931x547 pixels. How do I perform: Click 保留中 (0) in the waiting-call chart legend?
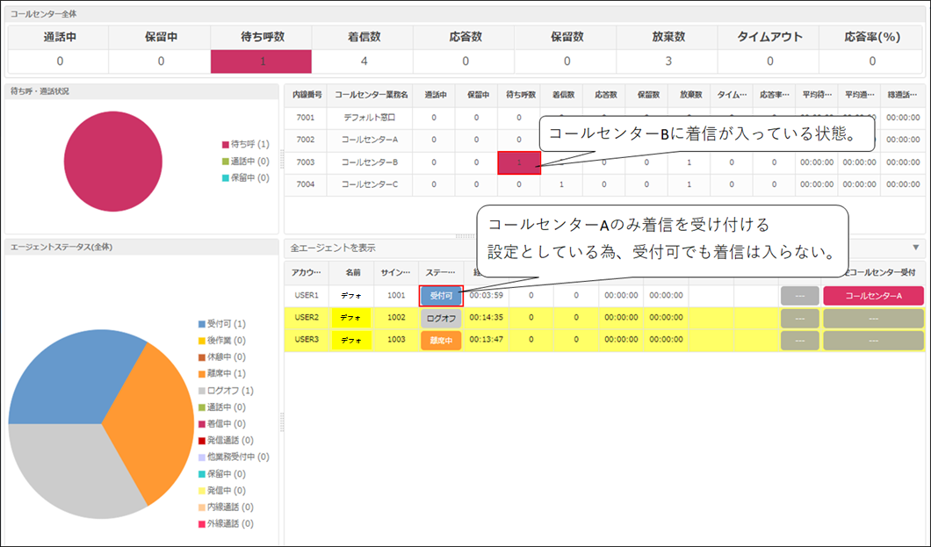coord(246,177)
